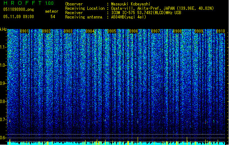Image resolution: width=229 pixels, height=145 pixels.
Task: Click the 0910 time marker
Action: [x=221, y=32]
